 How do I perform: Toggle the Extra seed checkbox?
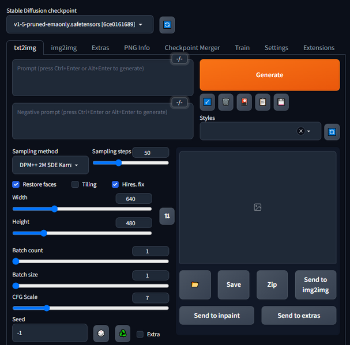(140, 334)
